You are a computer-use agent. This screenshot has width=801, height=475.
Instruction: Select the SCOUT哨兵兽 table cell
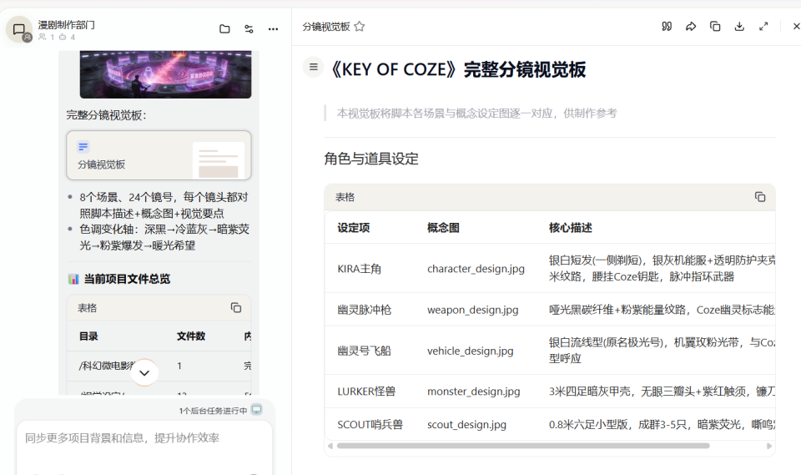(370, 425)
